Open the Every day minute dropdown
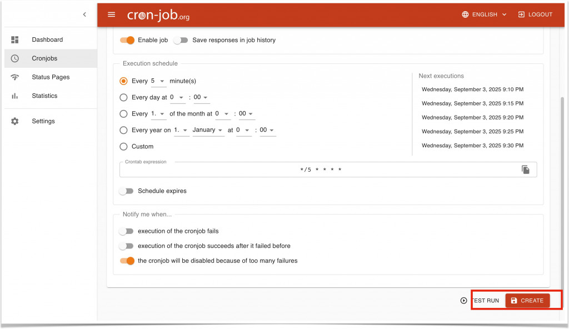Image resolution: width=569 pixels, height=329 pixels. (201, 97)
